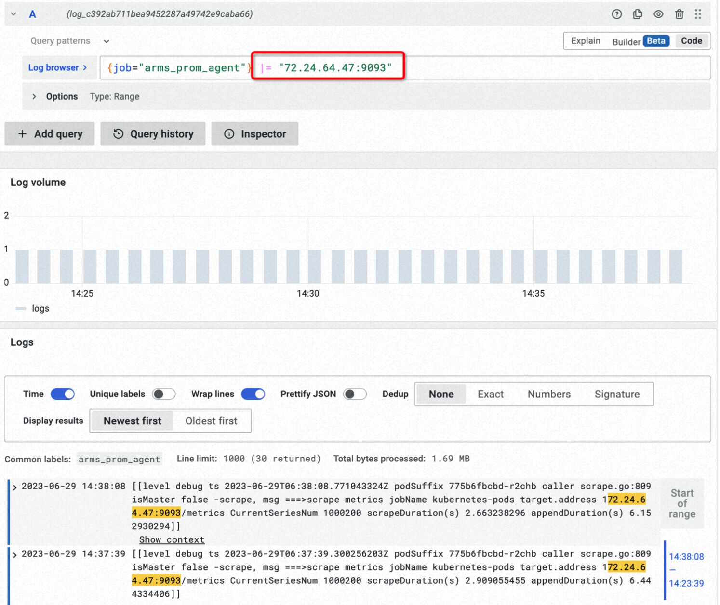
Task: Select Signature dedup option
Action: [x=617, y=394]
